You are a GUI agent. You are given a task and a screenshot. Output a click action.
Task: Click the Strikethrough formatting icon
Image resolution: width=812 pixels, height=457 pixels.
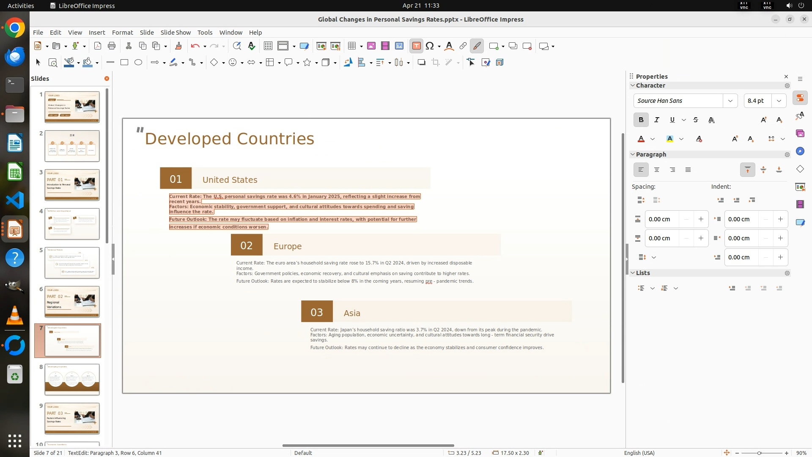[x=696, y=120]
